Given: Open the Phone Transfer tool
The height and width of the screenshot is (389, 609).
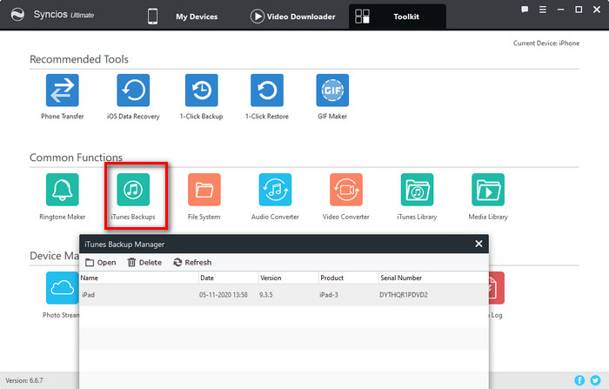Looking at the screenshot, I should [62, 91].
